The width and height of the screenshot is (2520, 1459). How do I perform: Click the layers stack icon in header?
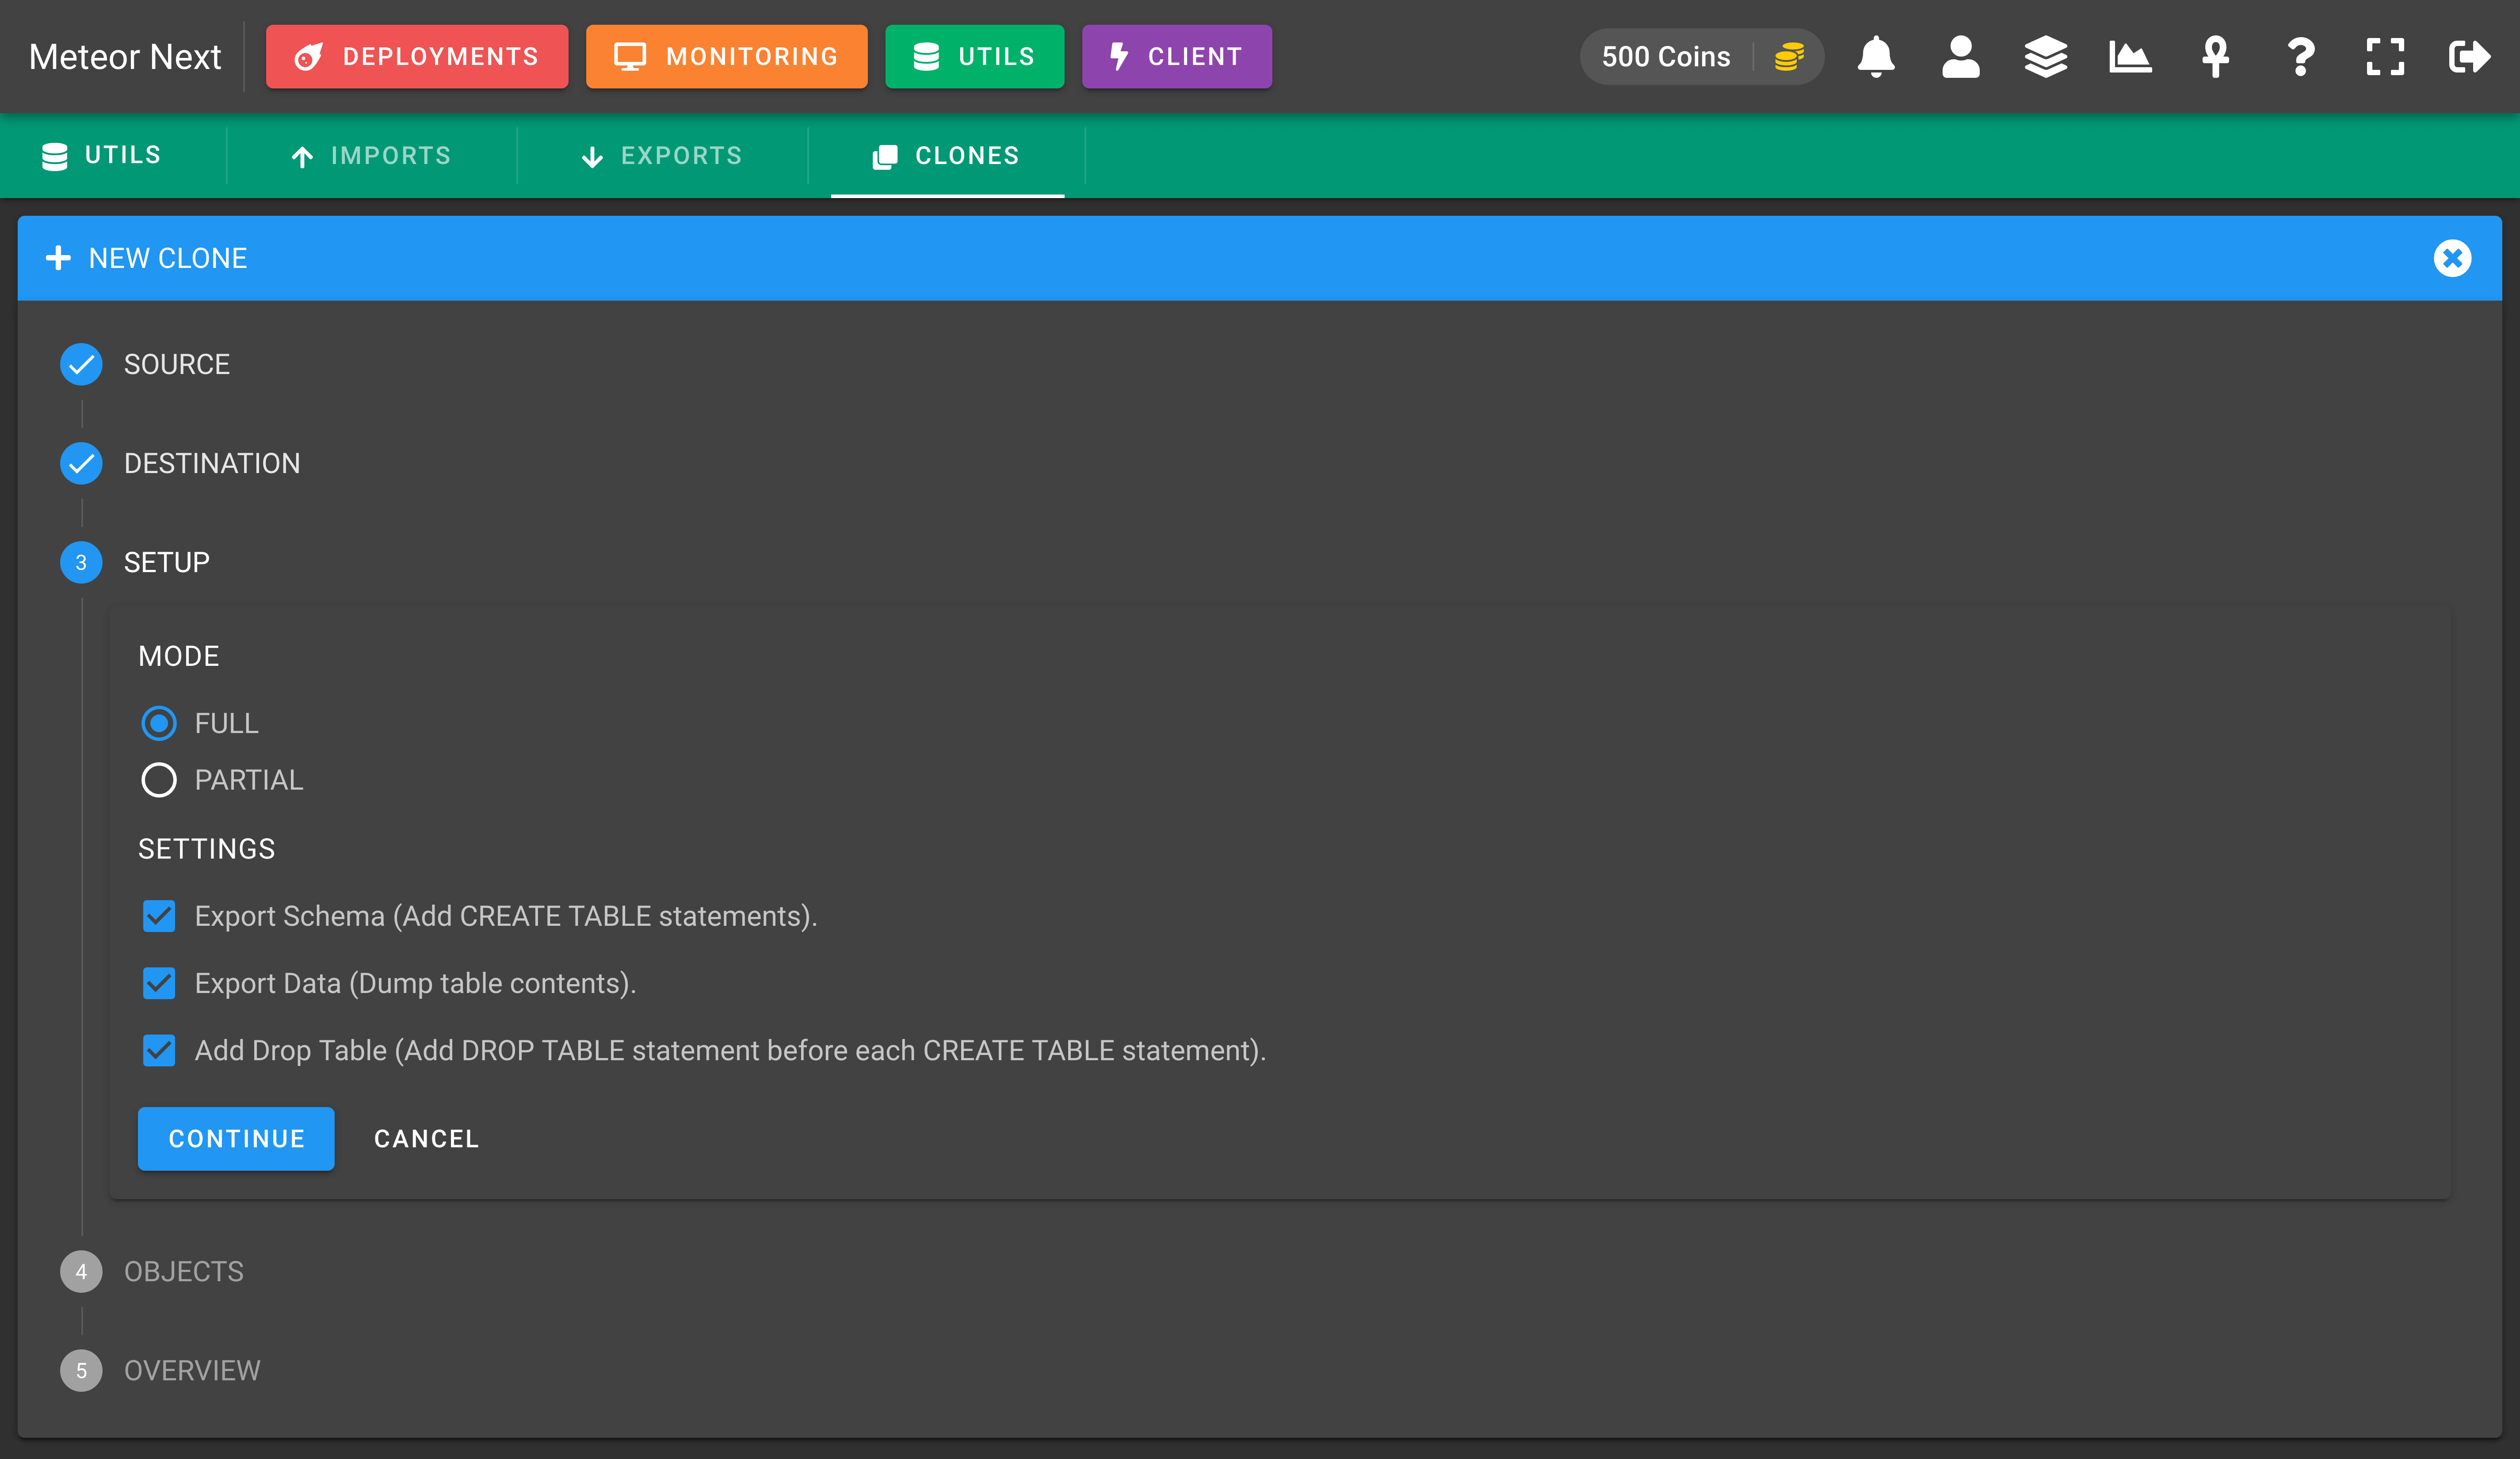2045,57
